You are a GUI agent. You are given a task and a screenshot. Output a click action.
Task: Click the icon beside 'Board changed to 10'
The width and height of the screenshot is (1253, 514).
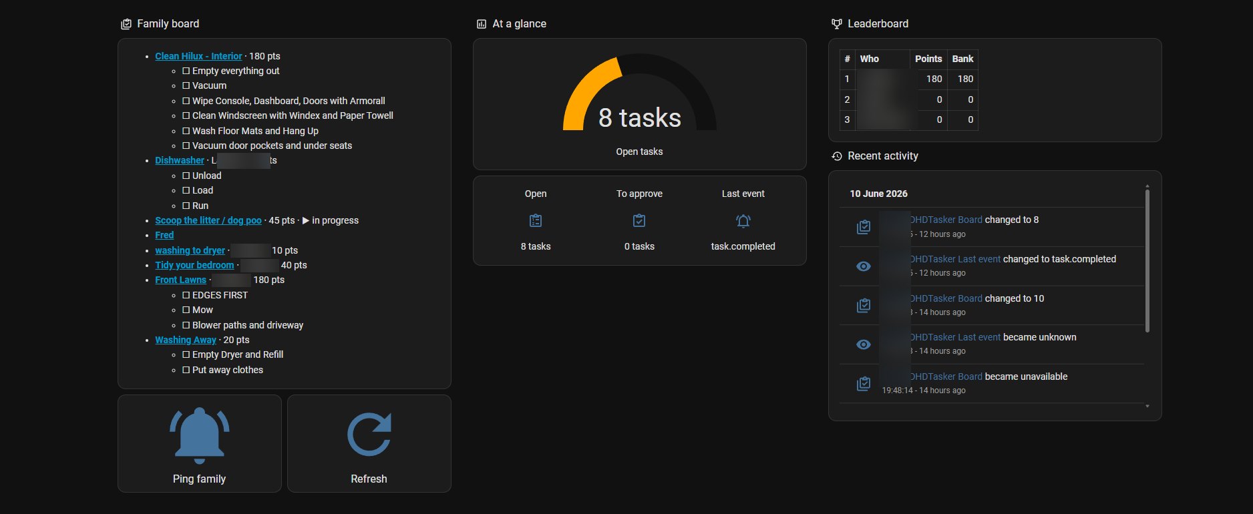[x=864, y=305]
